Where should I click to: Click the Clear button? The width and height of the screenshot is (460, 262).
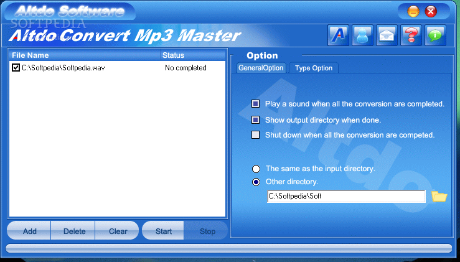[117, 231]
